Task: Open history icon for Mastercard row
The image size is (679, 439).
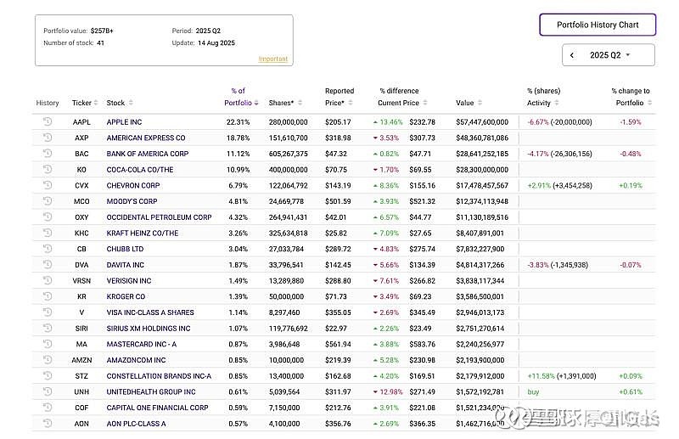Action: pyautogui.click(x=48, y=344)
